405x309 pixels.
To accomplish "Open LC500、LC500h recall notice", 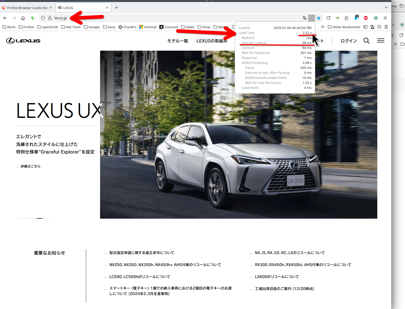I will tap(140, 277).
